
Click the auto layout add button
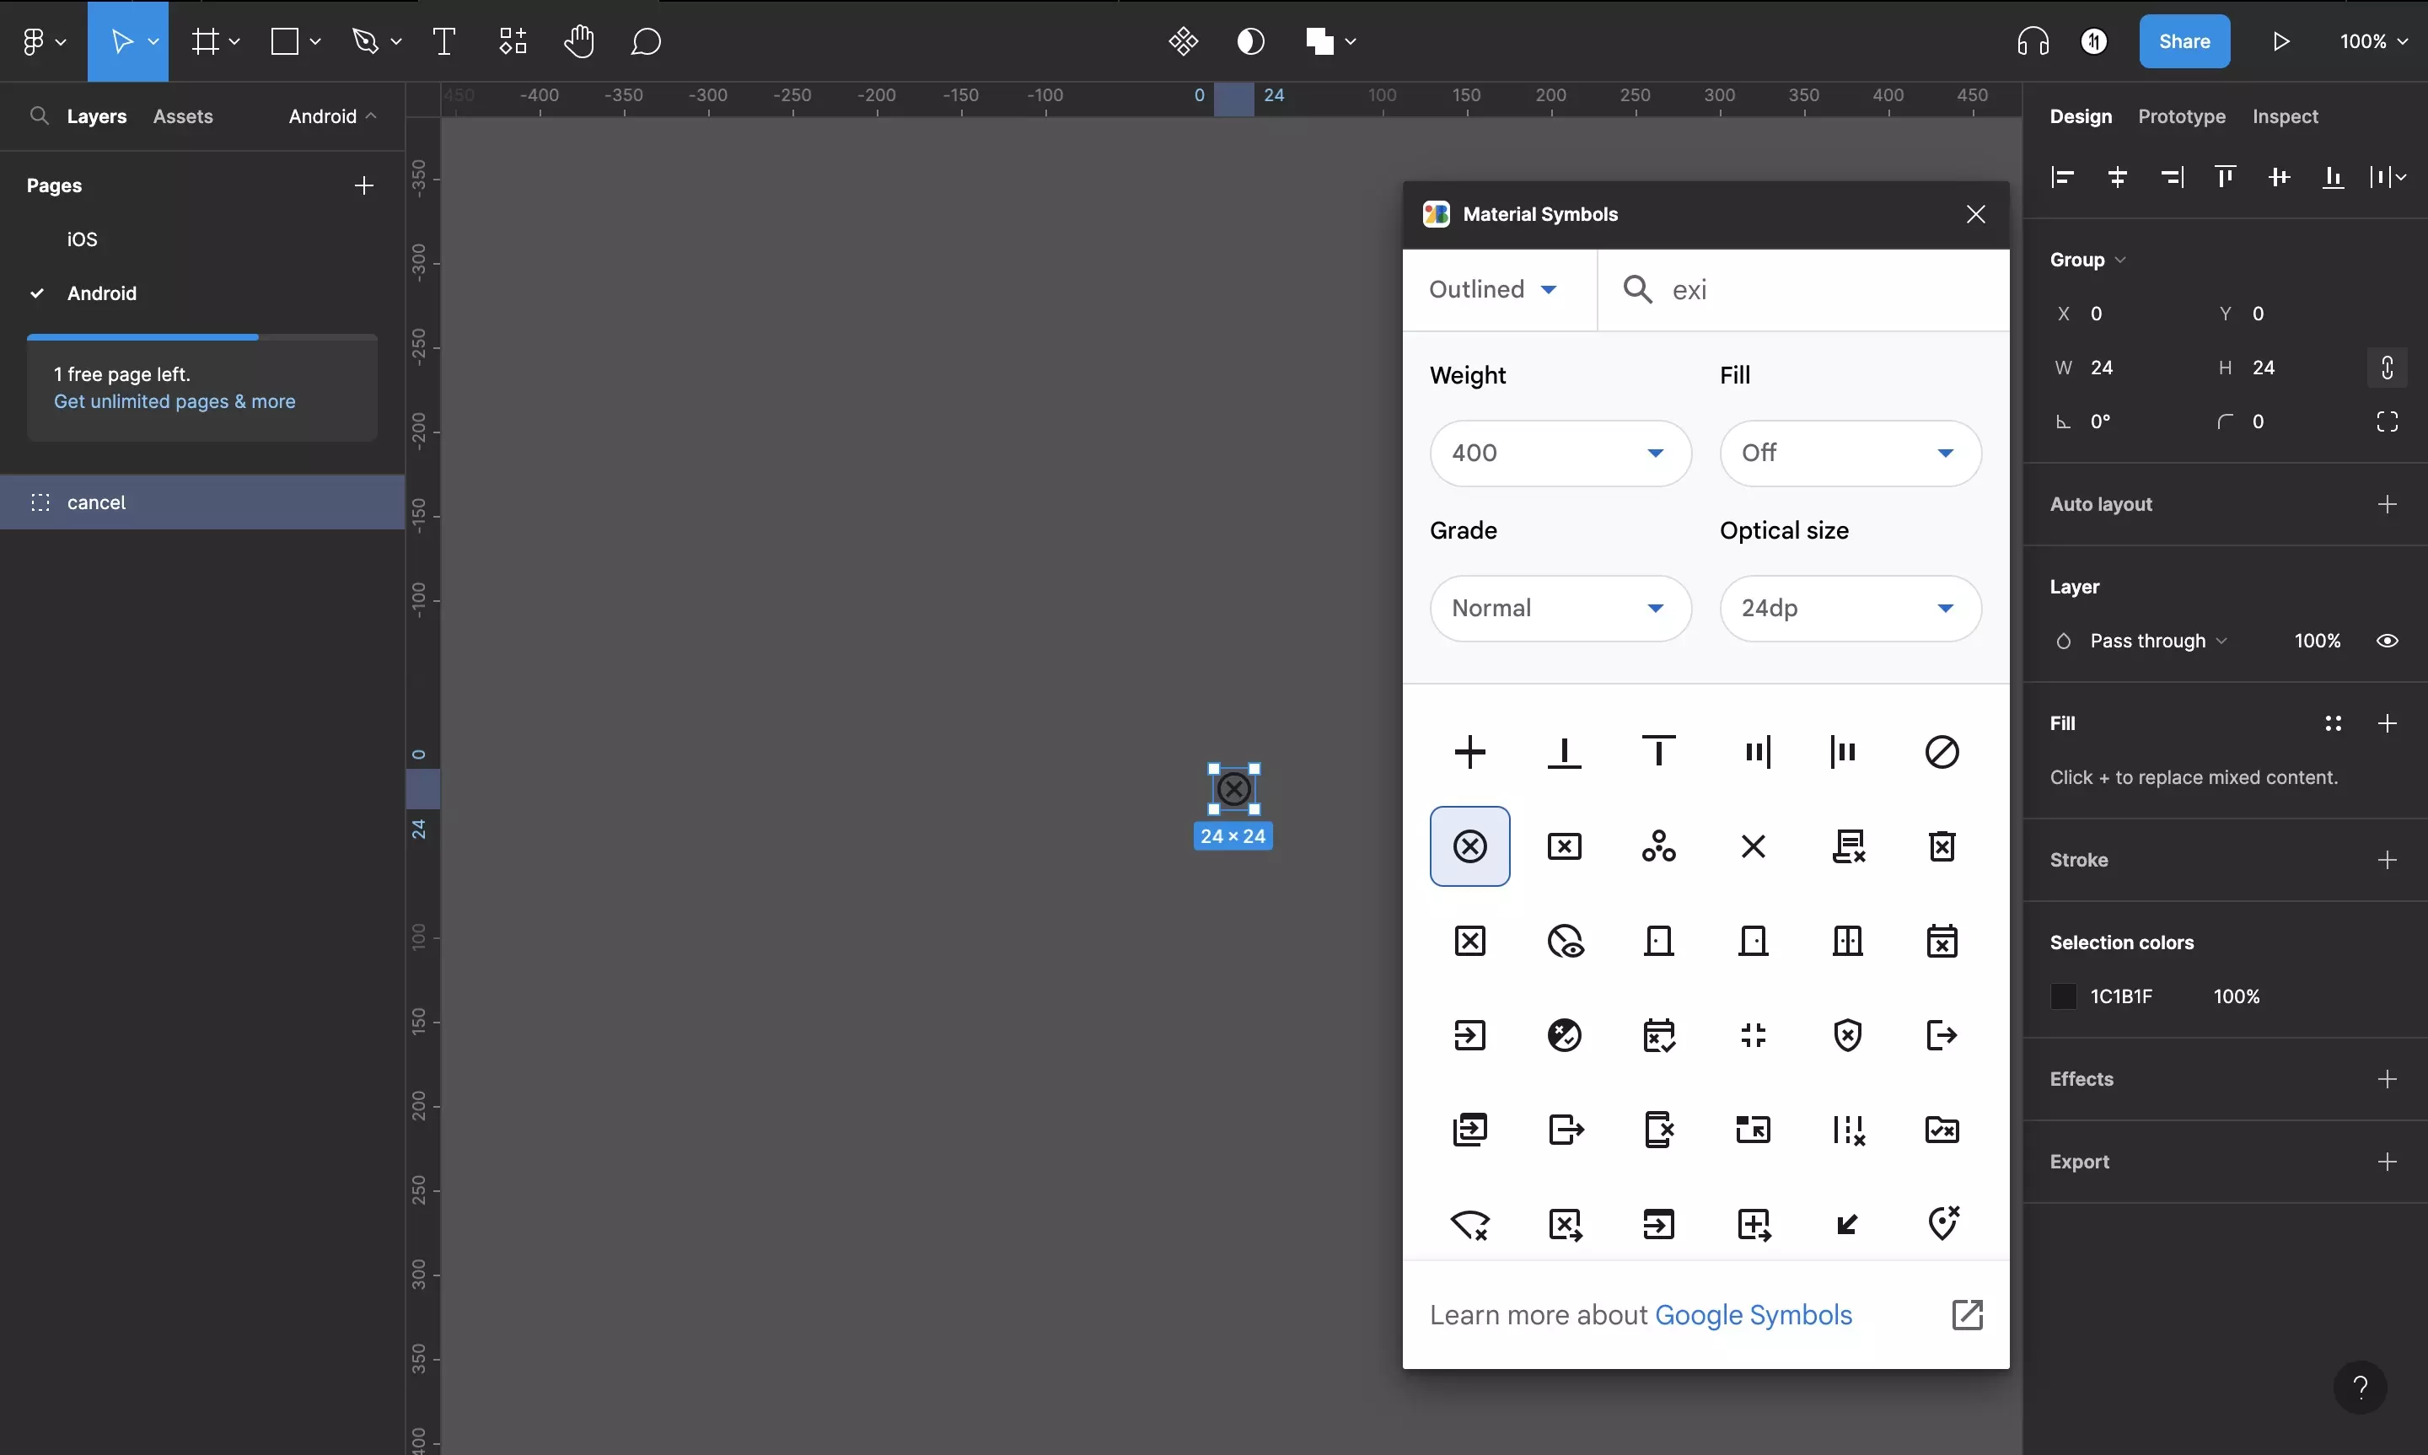click(2387, 504)
